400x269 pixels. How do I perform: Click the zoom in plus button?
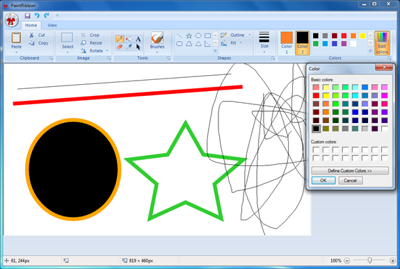point(392,261)
